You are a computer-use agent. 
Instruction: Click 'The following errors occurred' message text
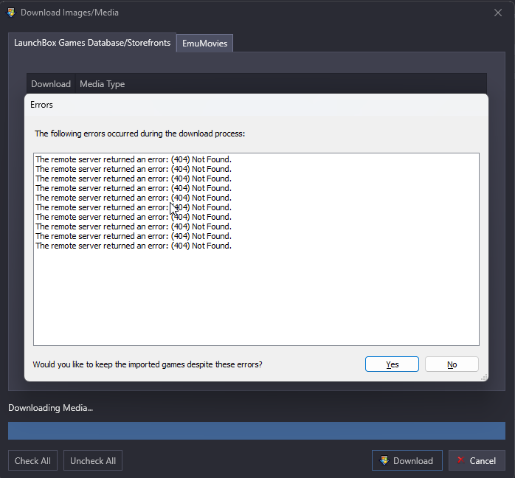coord(140,134)
